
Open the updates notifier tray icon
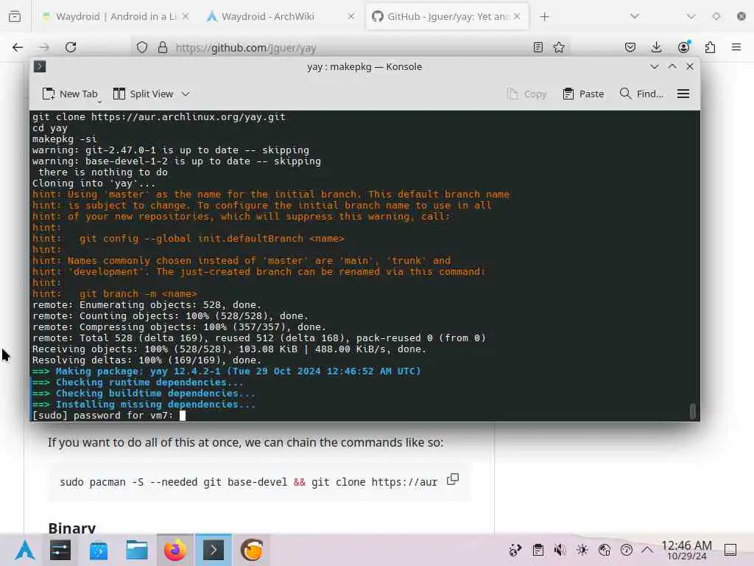627,550
